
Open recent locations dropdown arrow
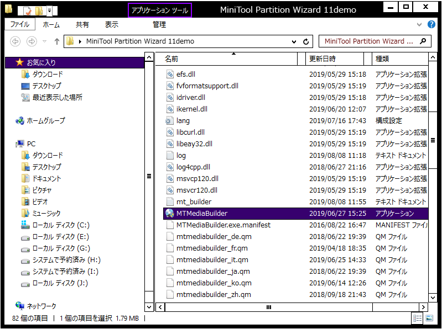coord(45,41)
